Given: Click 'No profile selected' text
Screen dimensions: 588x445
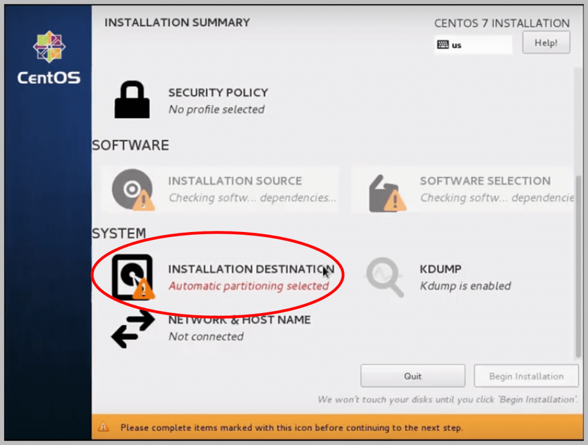Looking at the screenshot, I should (216, 110).
